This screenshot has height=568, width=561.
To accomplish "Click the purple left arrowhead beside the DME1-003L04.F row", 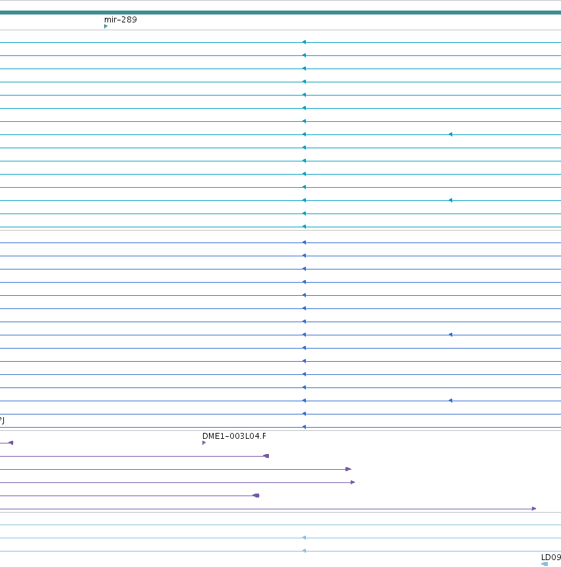I will point(11,443).
